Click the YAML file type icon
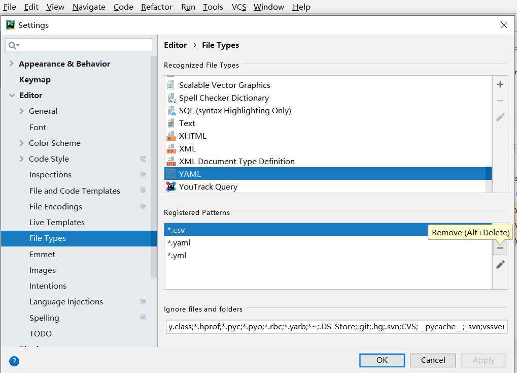Image resolution: width=517 pixels, height=373 pixels. tap(171, 174)
